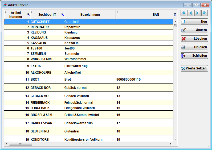Go to next record arrow
Image resolution: width=212 pixels, height=150 pixels.
coord(198,13)
